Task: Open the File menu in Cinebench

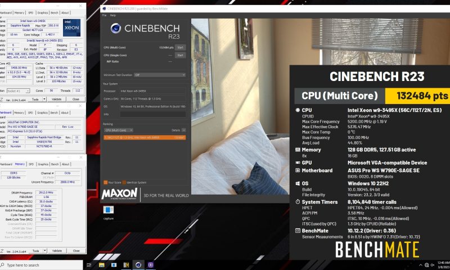Action: (x=104, y=15)
